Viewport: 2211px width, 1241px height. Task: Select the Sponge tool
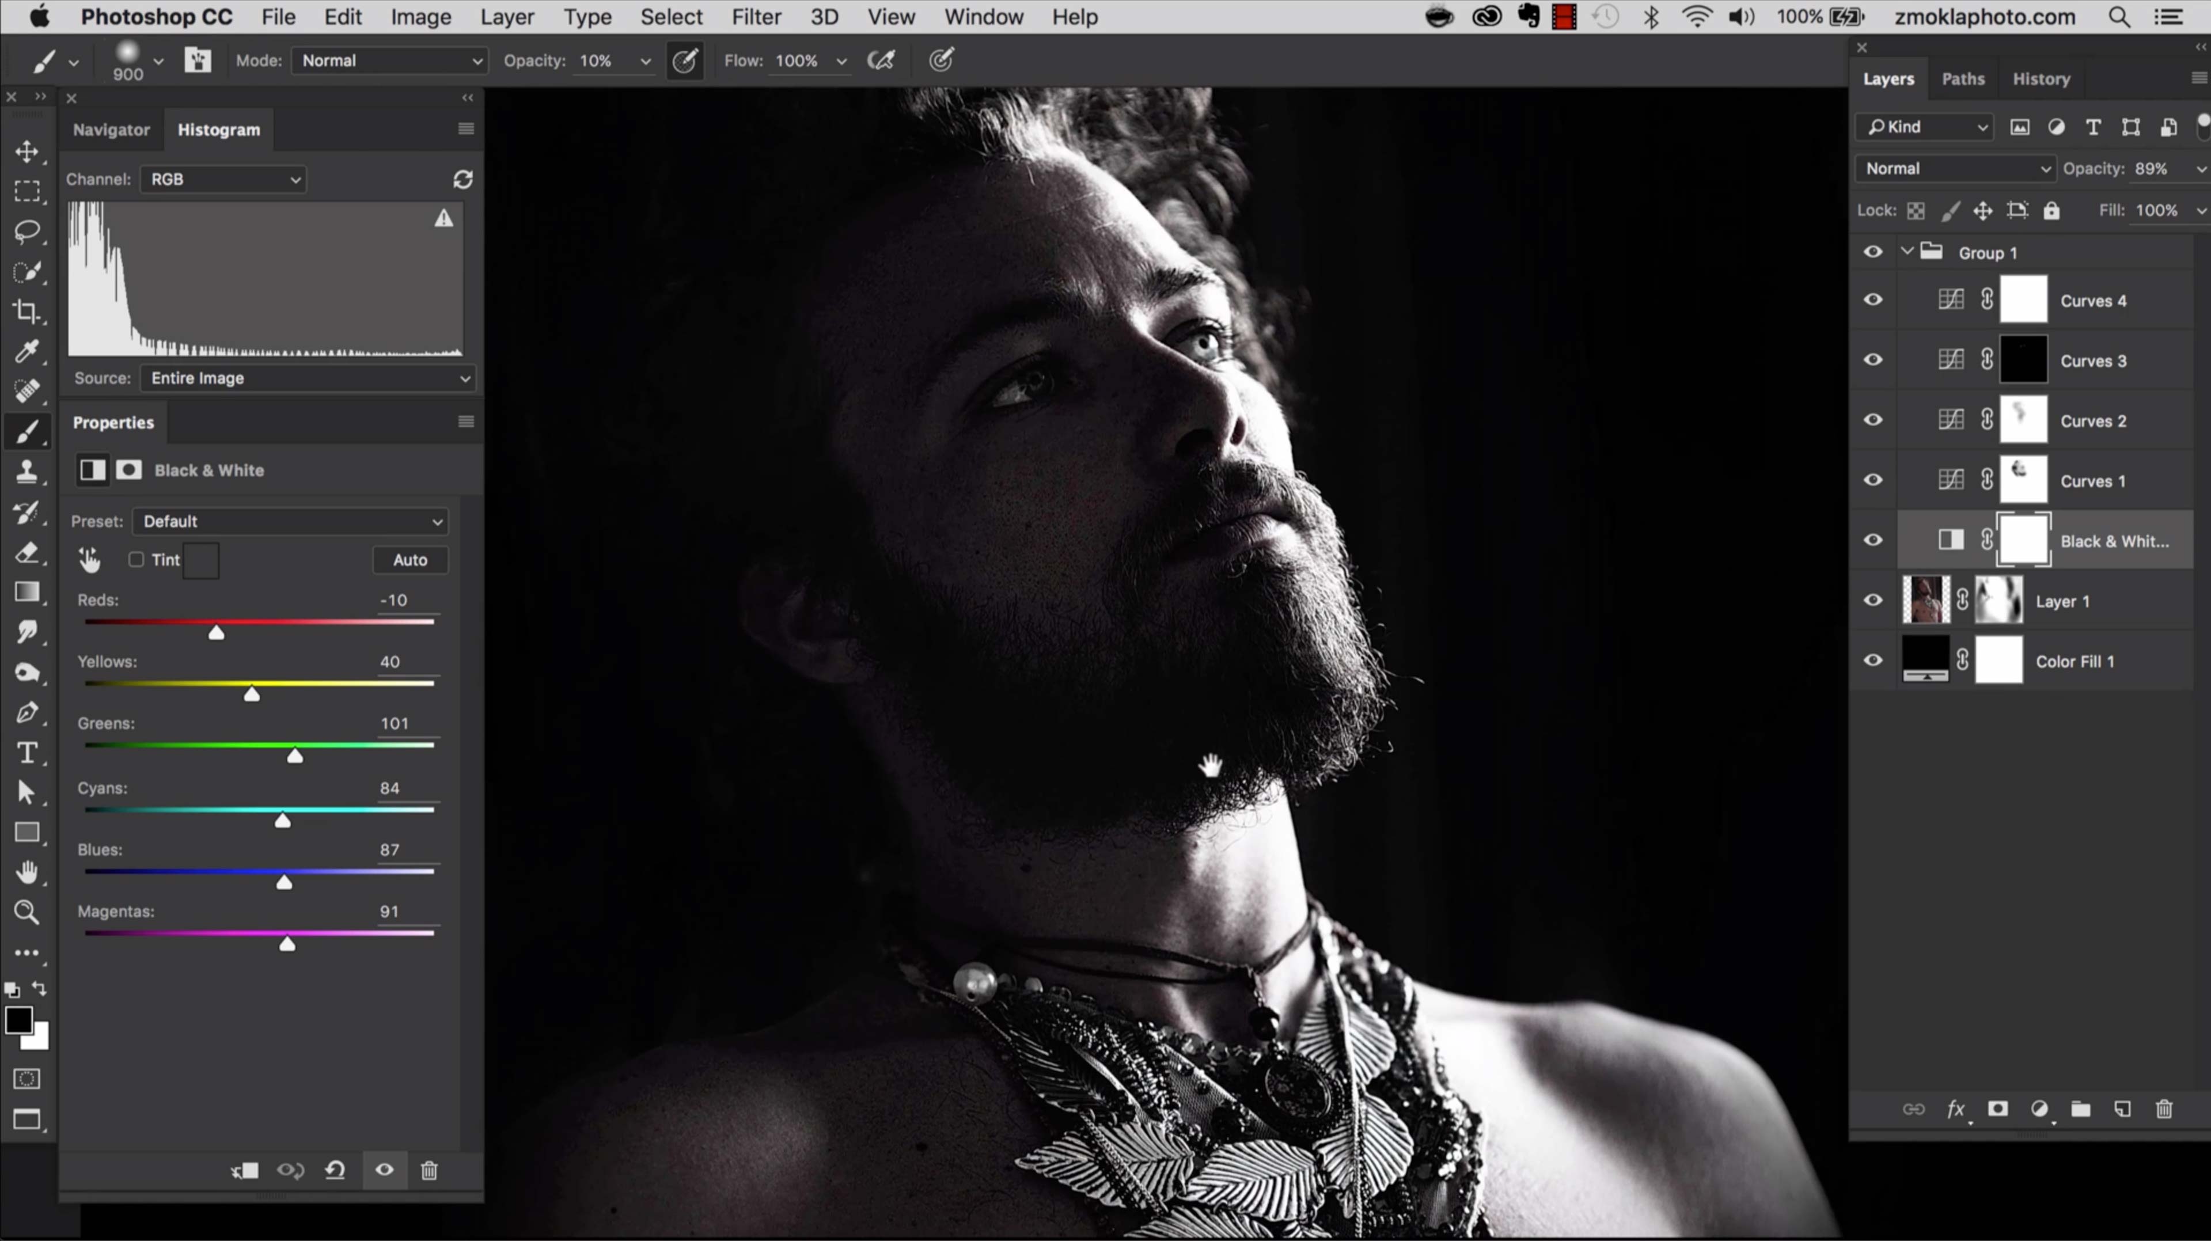[x=26, y=673]
